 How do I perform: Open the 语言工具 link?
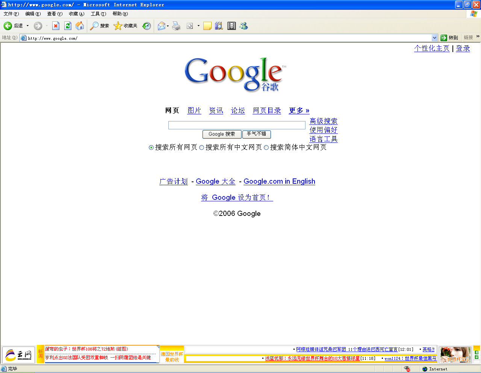pyautogui.click(x=324, y=139)
